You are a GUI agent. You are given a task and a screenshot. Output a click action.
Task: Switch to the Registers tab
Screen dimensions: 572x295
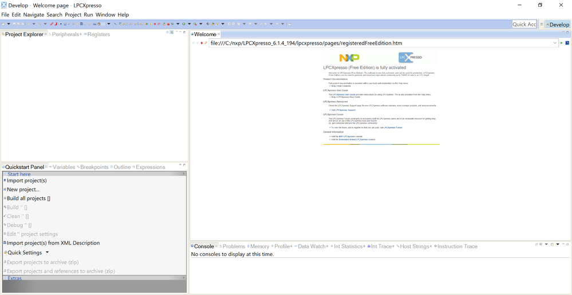click(97, 34)
